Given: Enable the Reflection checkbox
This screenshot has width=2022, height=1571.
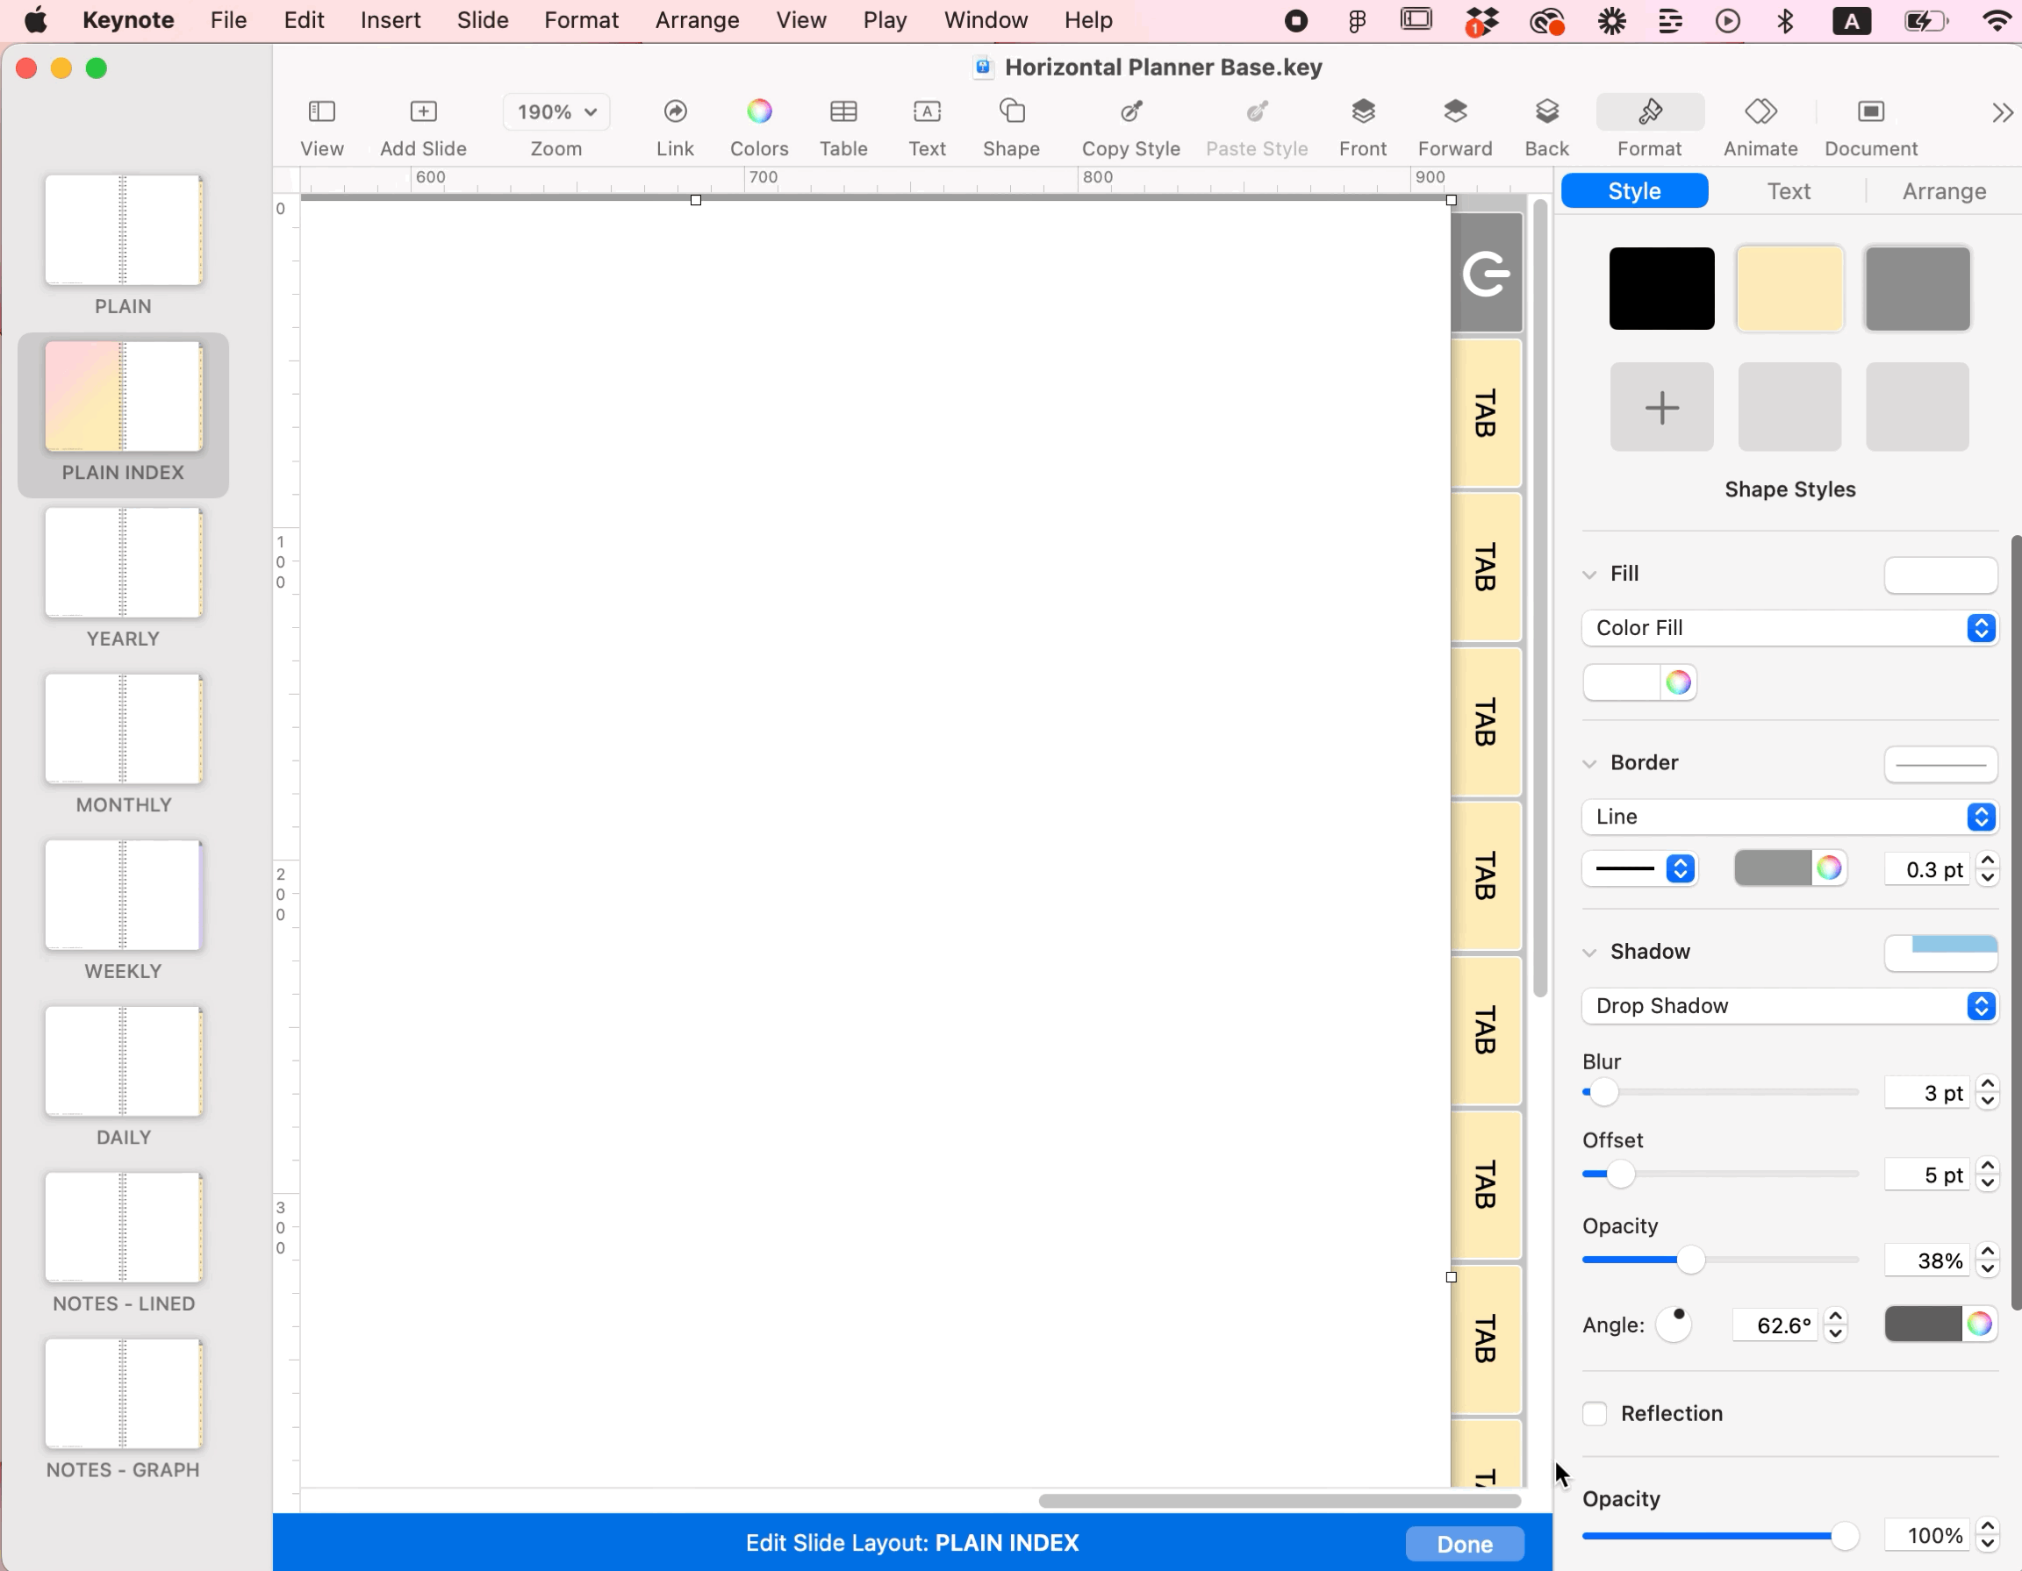Looking at the screenshot, I should [1595, 1414].
